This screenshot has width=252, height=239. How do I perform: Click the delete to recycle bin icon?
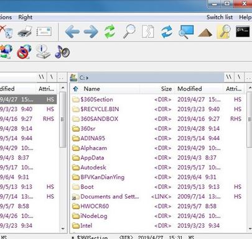point(6,32)
